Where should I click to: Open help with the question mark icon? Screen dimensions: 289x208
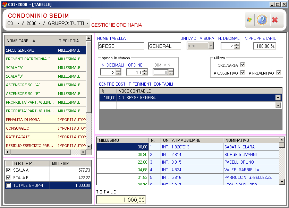(262, 20)
